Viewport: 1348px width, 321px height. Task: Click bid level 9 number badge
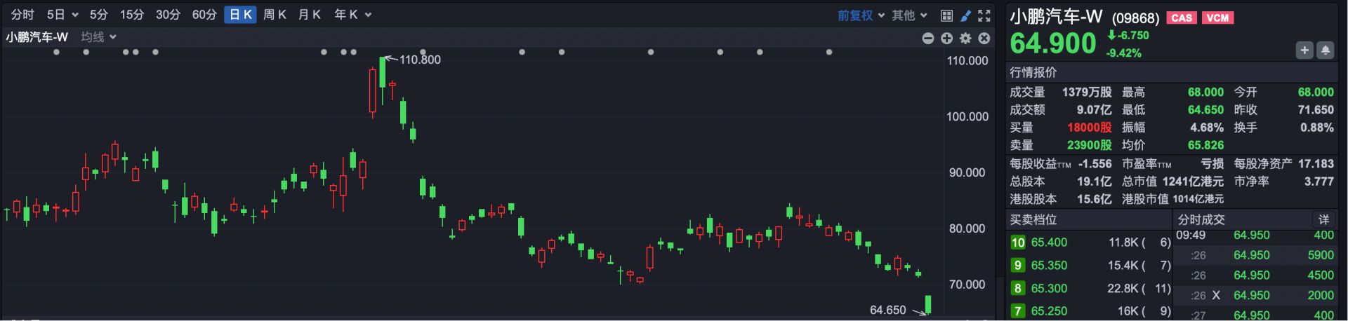(x=1018, y=266)
